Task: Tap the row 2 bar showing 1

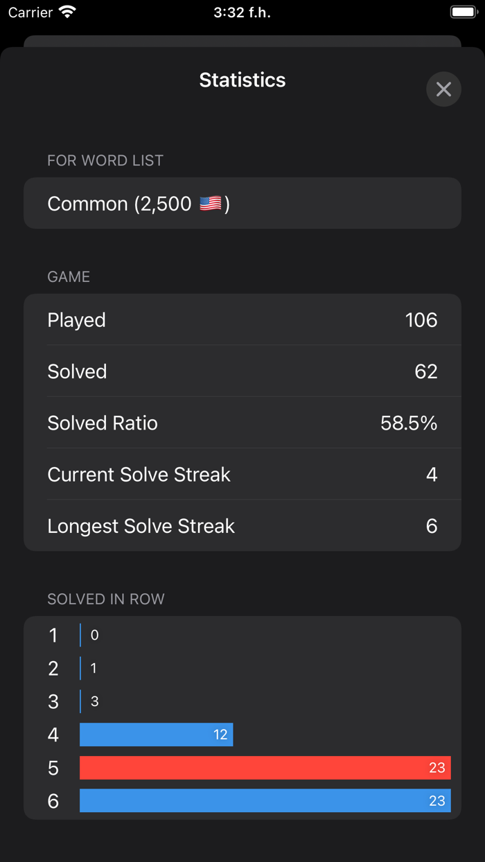Action: click(81, 669)
